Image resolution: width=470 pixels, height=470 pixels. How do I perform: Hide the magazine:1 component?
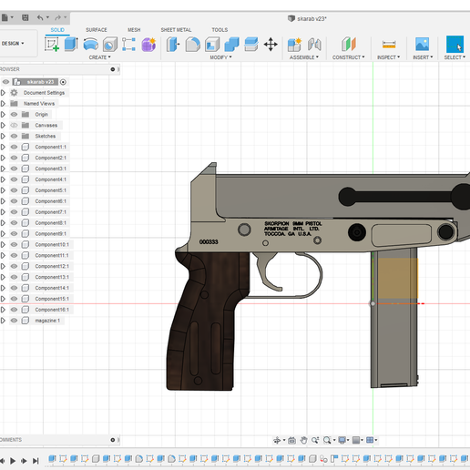14,321
